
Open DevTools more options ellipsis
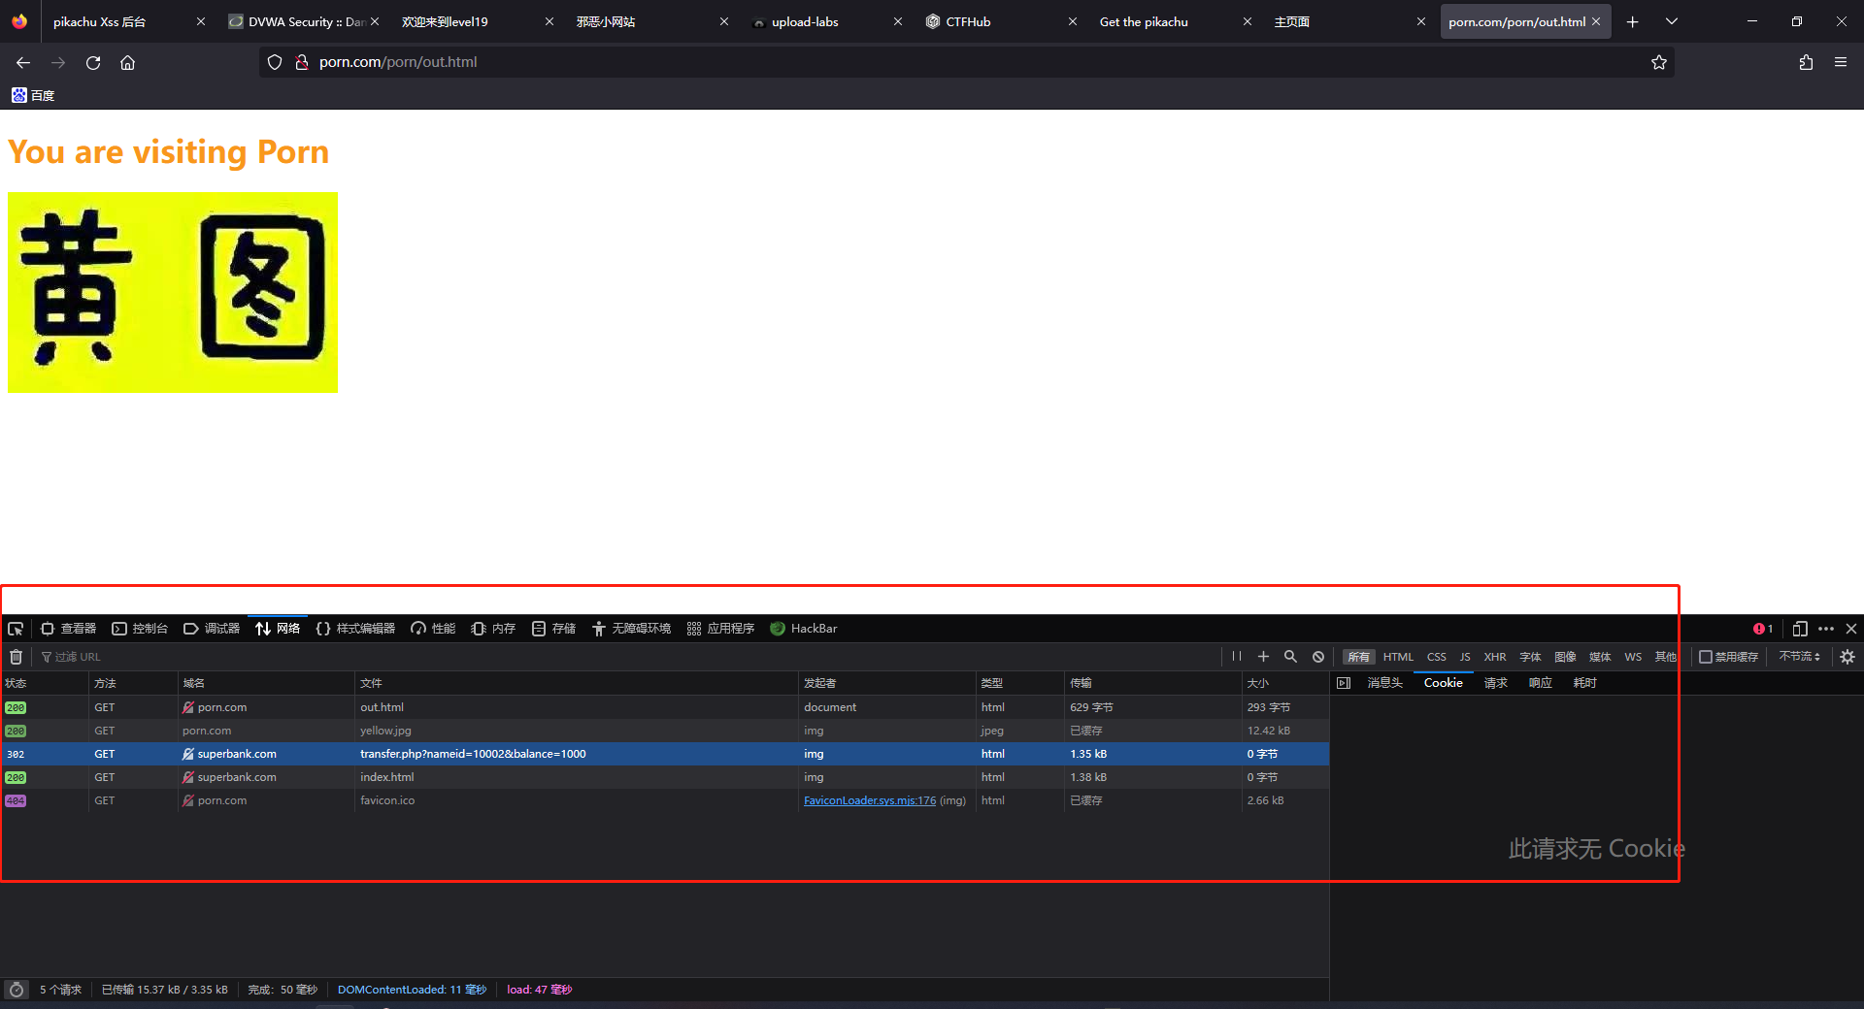pyautogui.click(x=1826, y=629)
